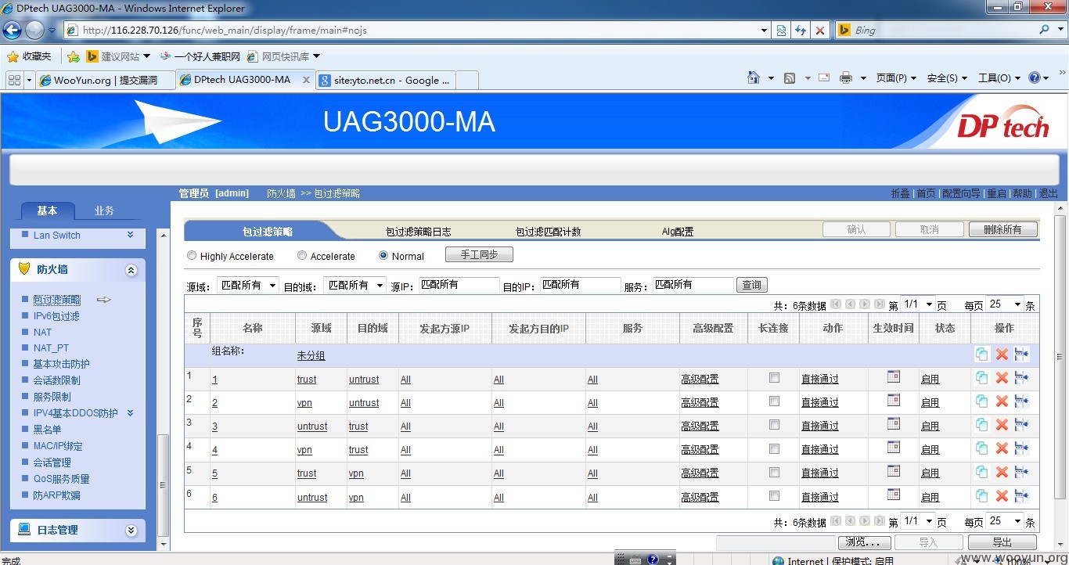1069x565 pixels.
Task: Toggle long connection checkbox for rule 5
Action: pyautogui.click(x=774, y=472)
